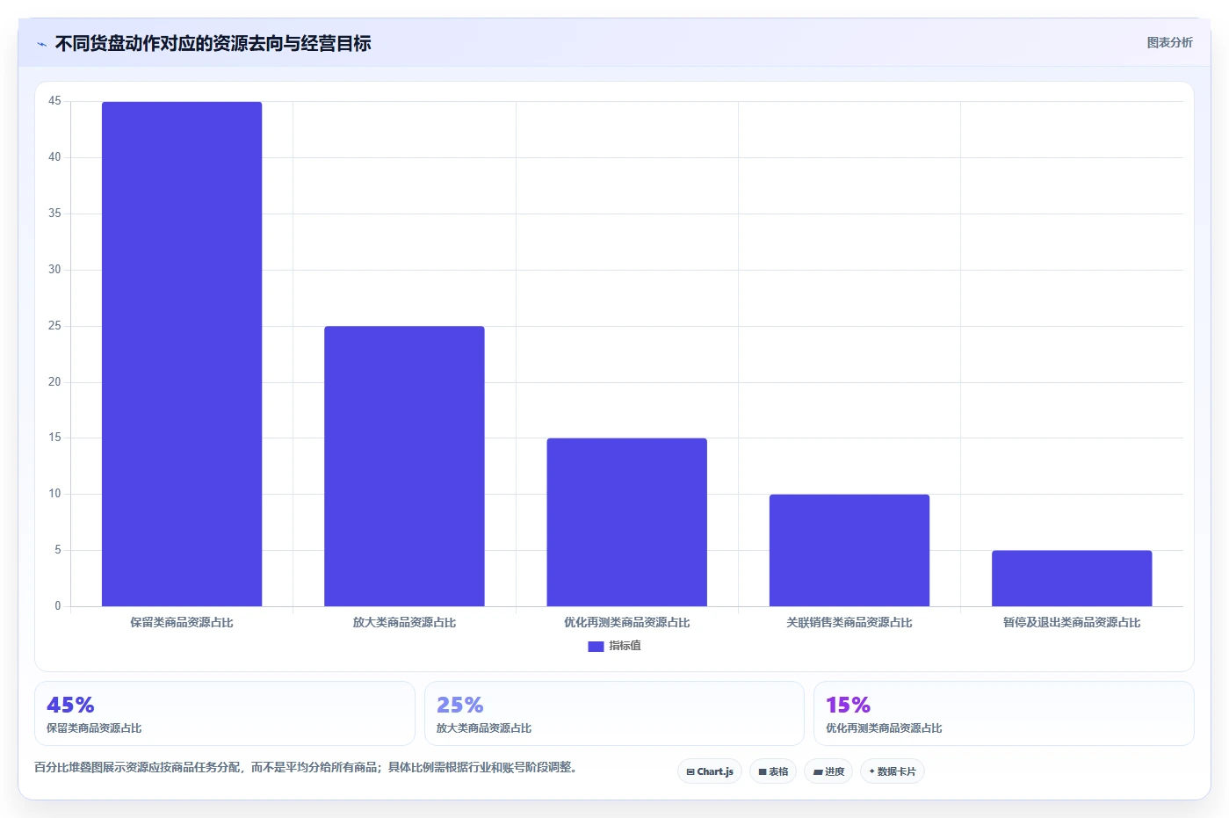
Task: Click the 暂停及退出类商品资源占比 bar
Action: [1072, 578]
